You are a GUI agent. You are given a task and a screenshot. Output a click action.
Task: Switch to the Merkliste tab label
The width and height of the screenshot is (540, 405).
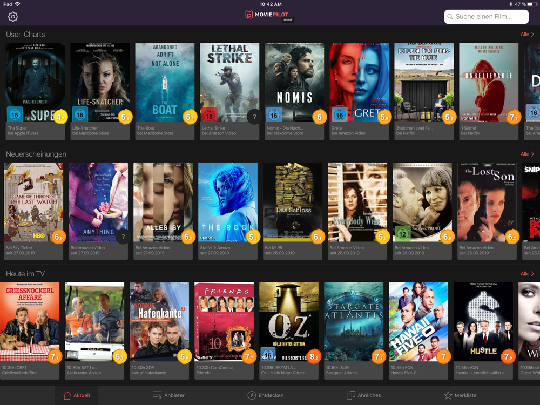click(465, 395)
